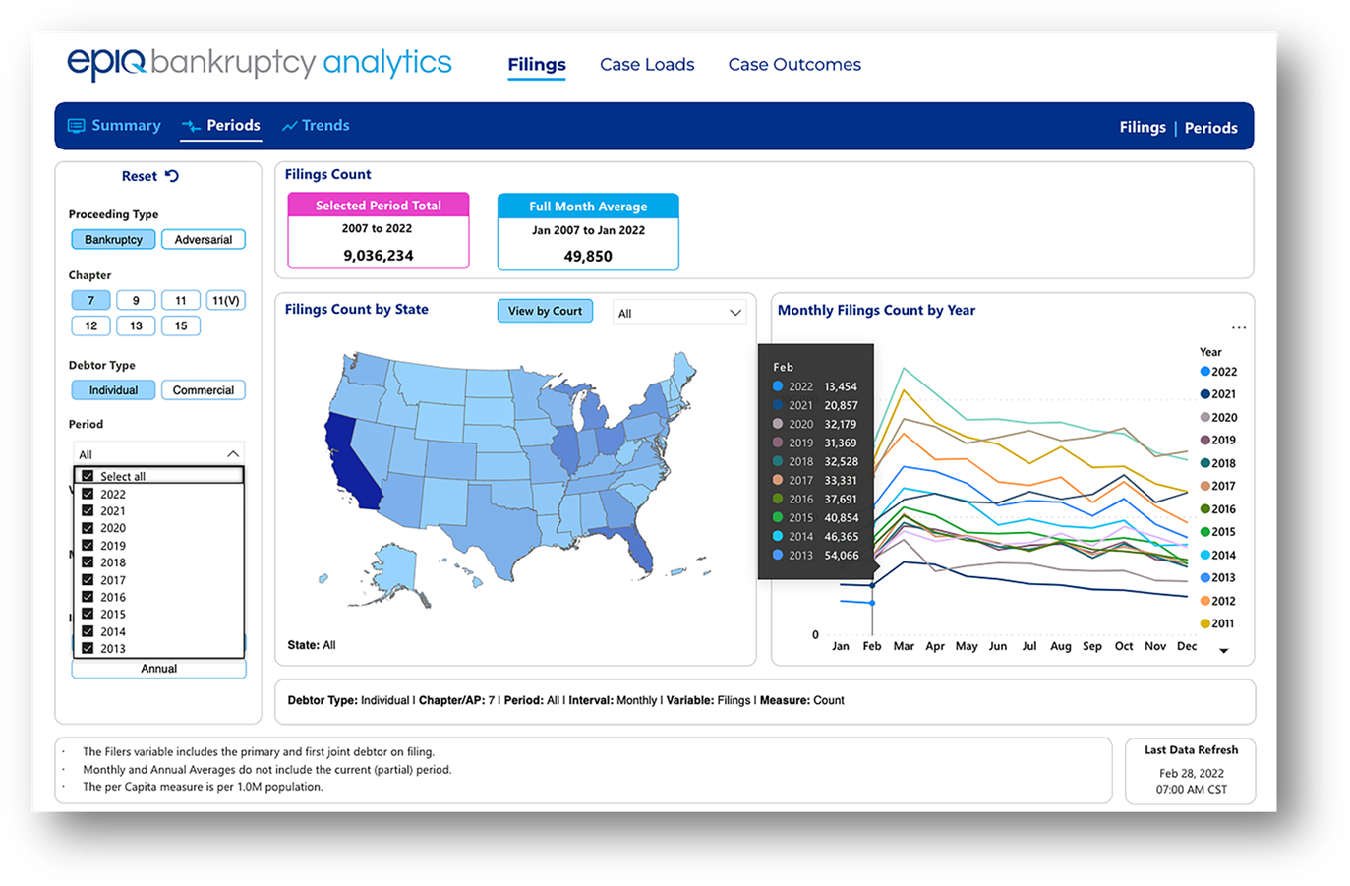Viewport: 1350px width, 886px height.
Task: Click the Reset link text
Action: click(139, 176)
